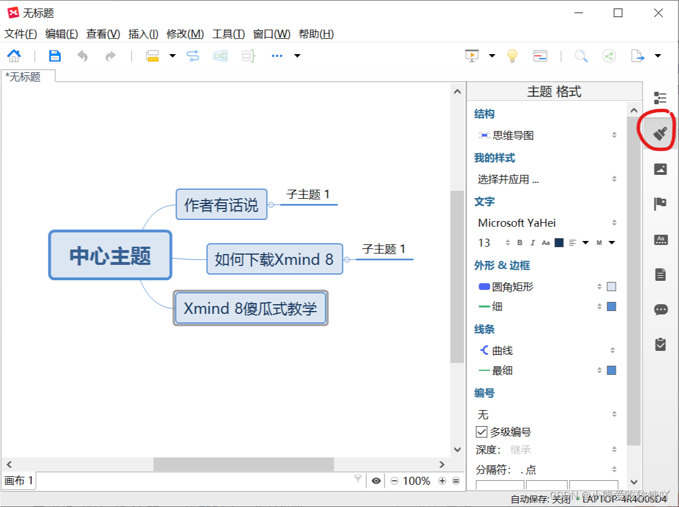
Task: Zoom out with the minus button
Action: [394, 481]
